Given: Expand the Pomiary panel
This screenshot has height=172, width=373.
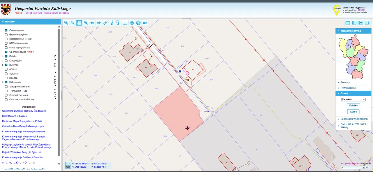Looking at the screenshot, I should pos(345,83).
